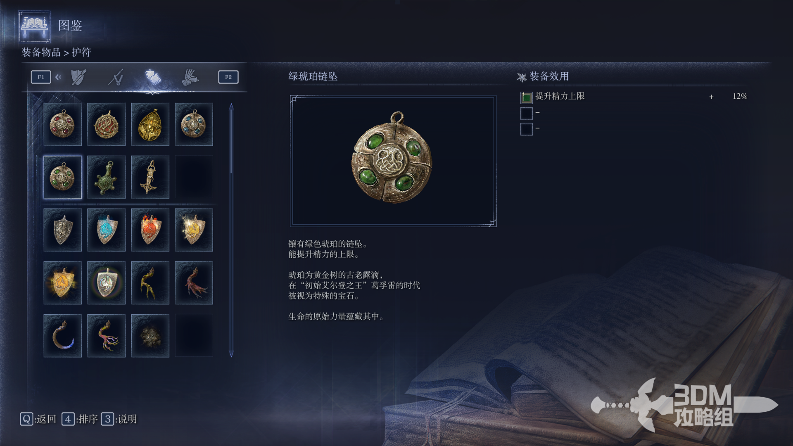Click the 排序 sort option

coord(80,419)
